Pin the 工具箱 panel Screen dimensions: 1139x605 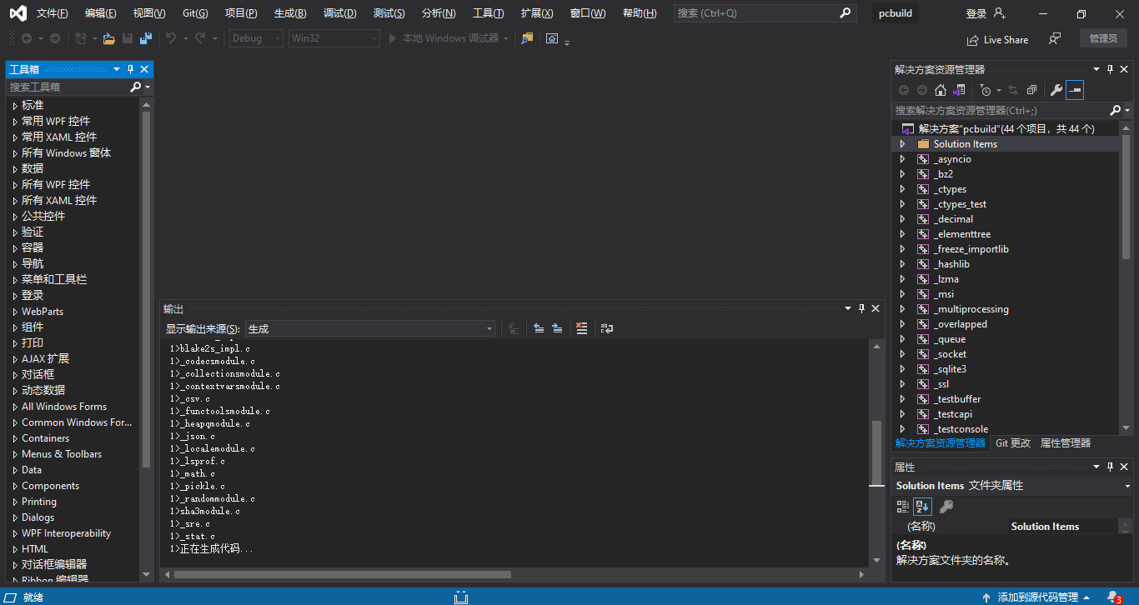[130, 69]
